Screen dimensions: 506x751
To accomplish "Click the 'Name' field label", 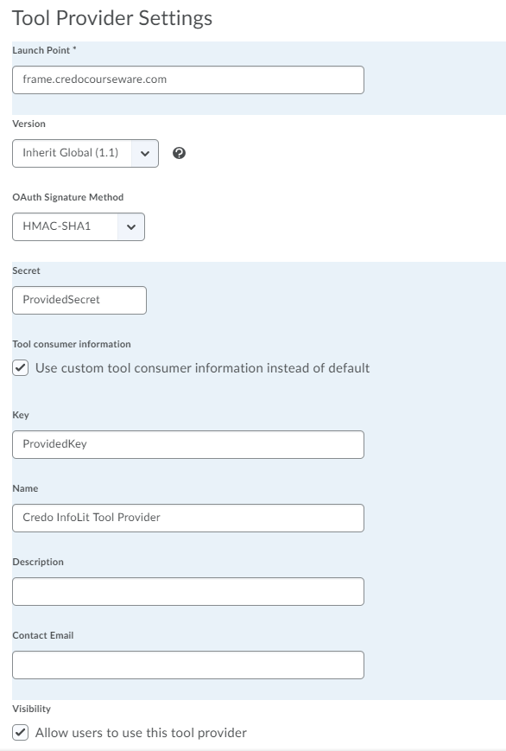I will click(x=25, y=488).
